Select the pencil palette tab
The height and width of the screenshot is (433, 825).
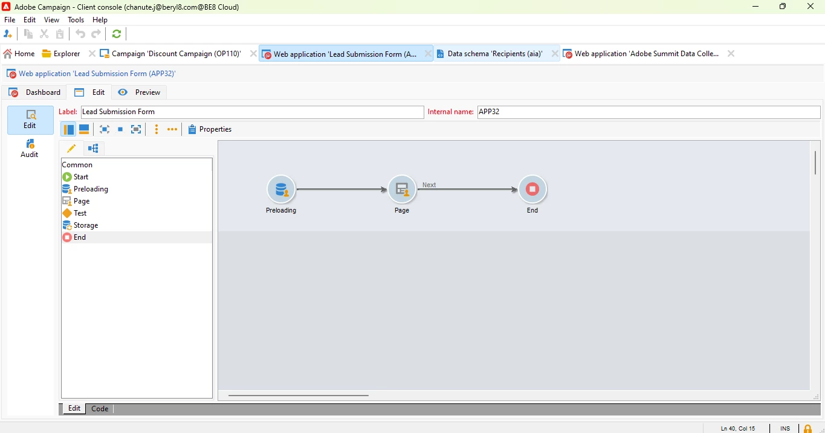pyautogui.click(x=71, y=149)
